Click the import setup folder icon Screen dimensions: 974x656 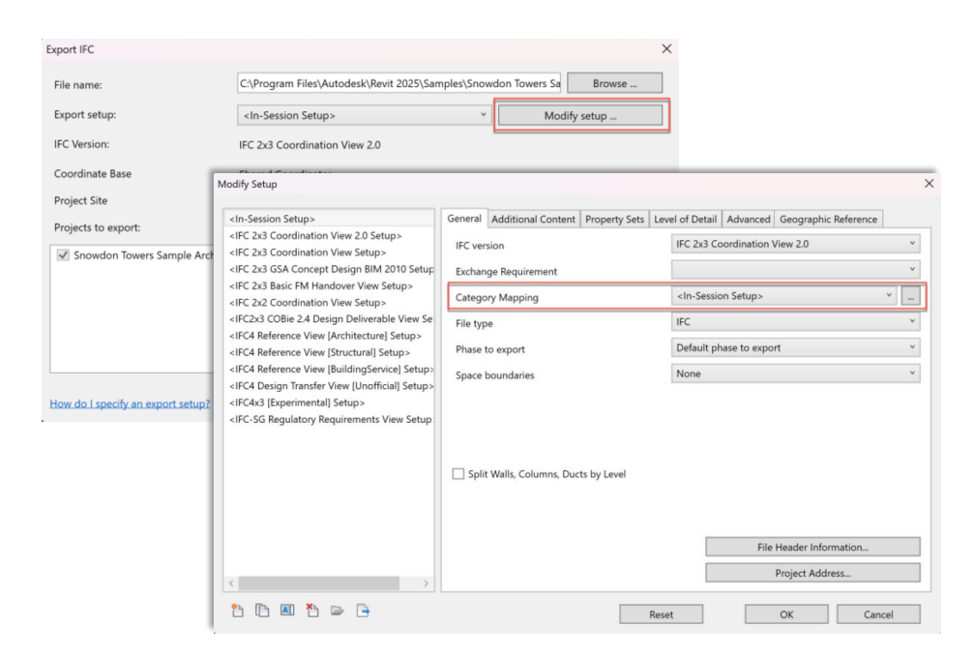338,611
